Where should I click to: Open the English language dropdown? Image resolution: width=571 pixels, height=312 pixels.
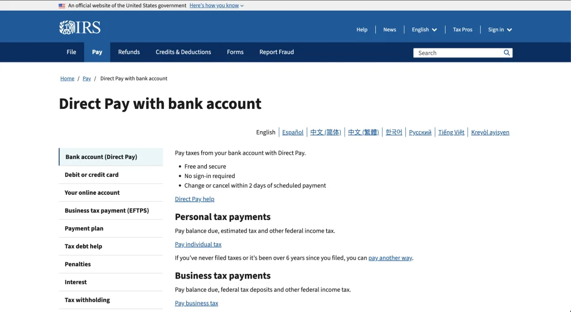424,30
